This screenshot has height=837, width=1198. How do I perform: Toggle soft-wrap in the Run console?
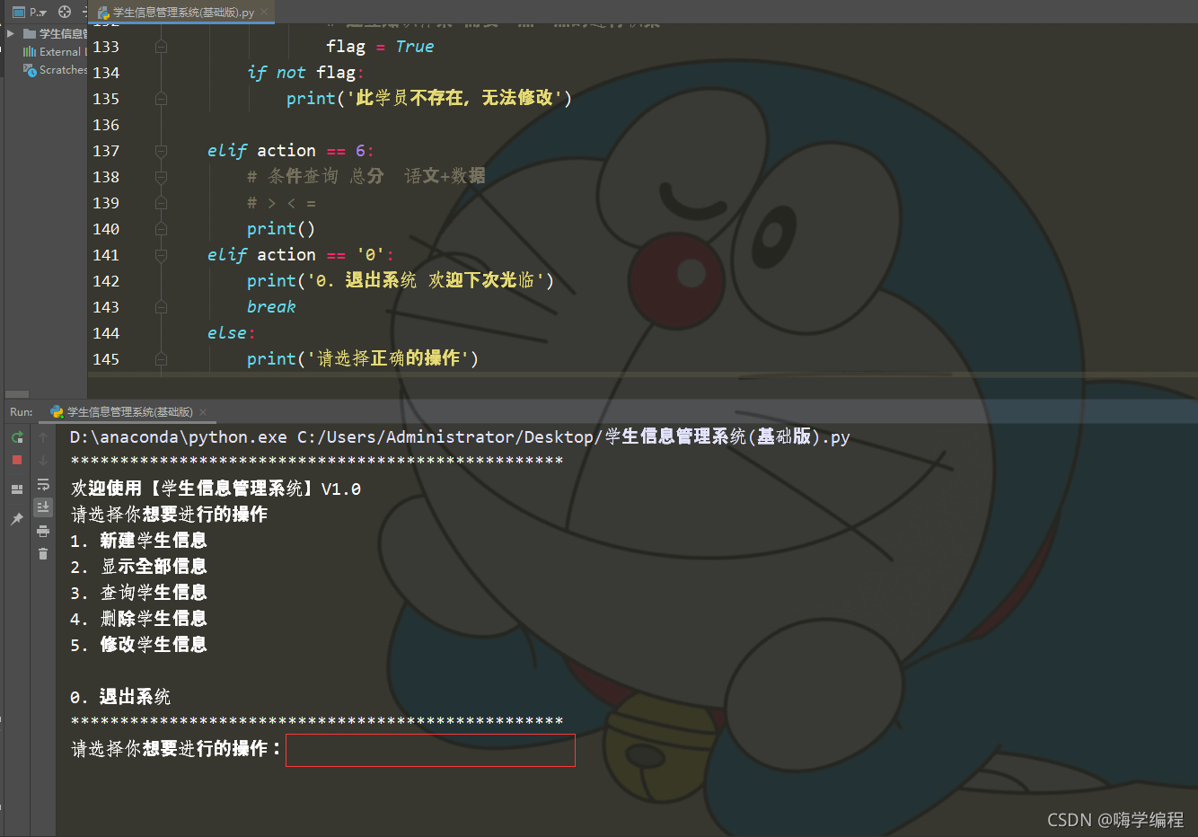(43, 484)
